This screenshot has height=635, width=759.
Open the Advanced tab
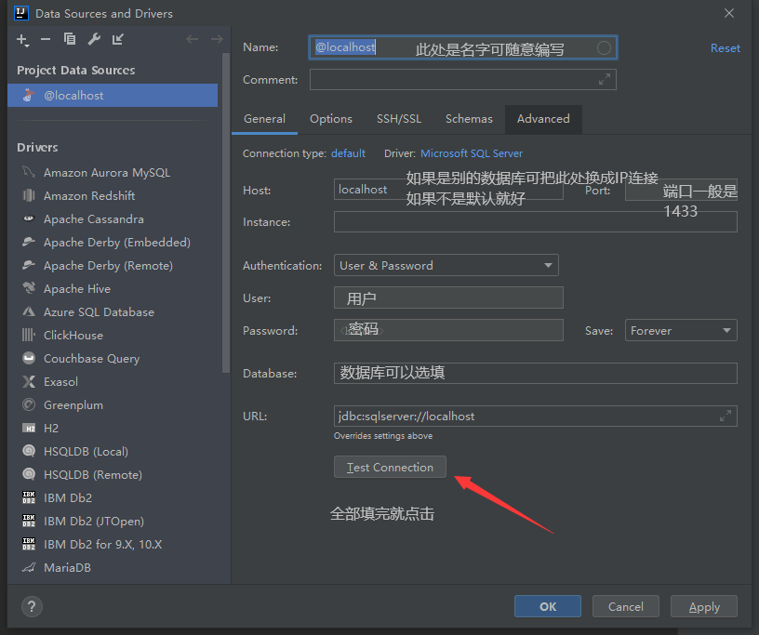pos(543,119)
